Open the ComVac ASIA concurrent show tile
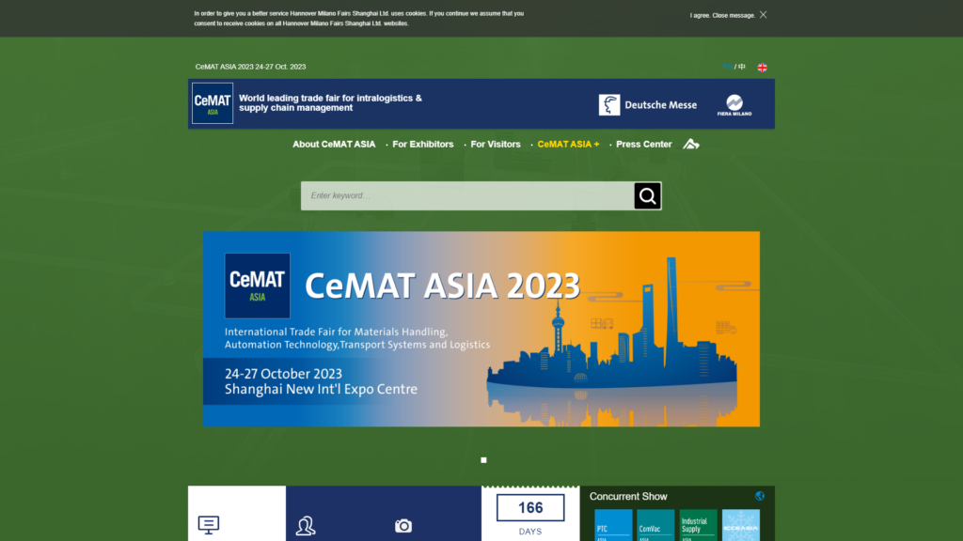 click(655, 525)
